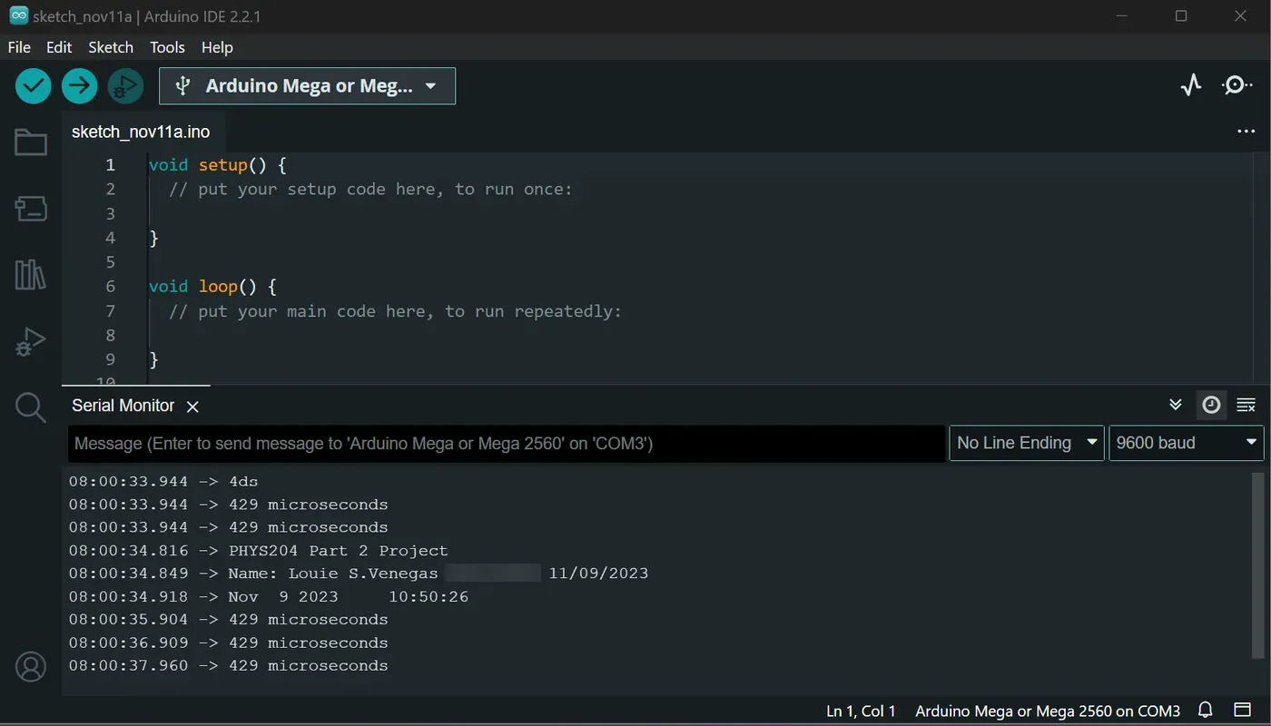
Task: Click the 08:00:37.960 output line
Action: click(229, 666)
